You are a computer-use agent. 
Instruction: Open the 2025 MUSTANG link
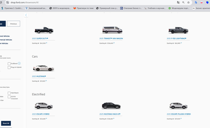[x=39, y=76]
